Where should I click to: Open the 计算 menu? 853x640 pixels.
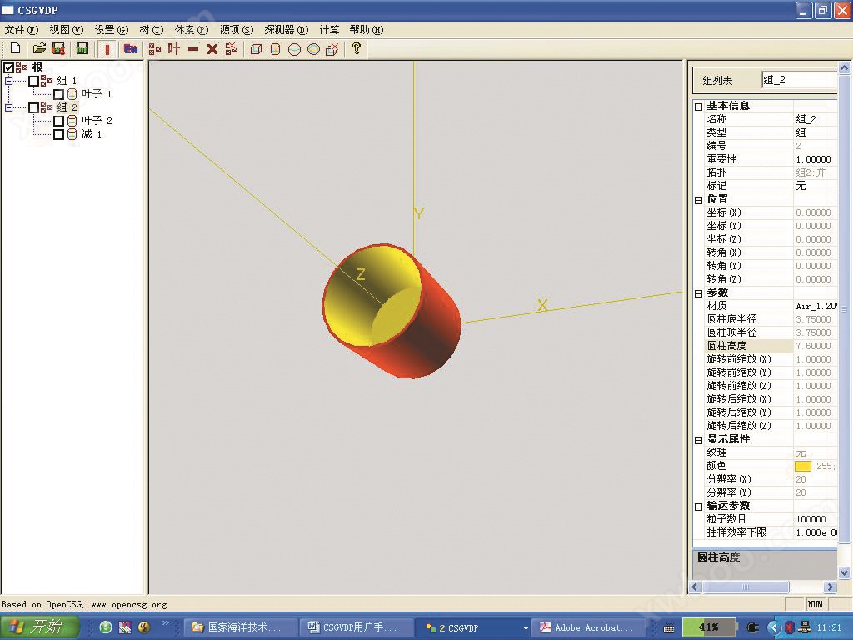[329, 30]
